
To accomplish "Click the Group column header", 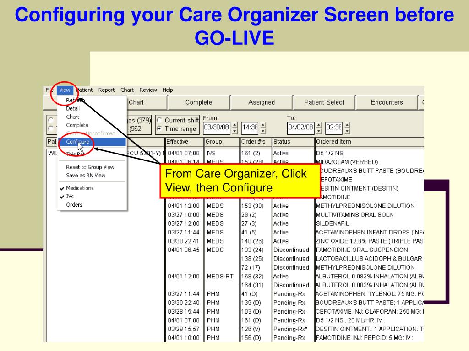I will click(x=222, y=142).
